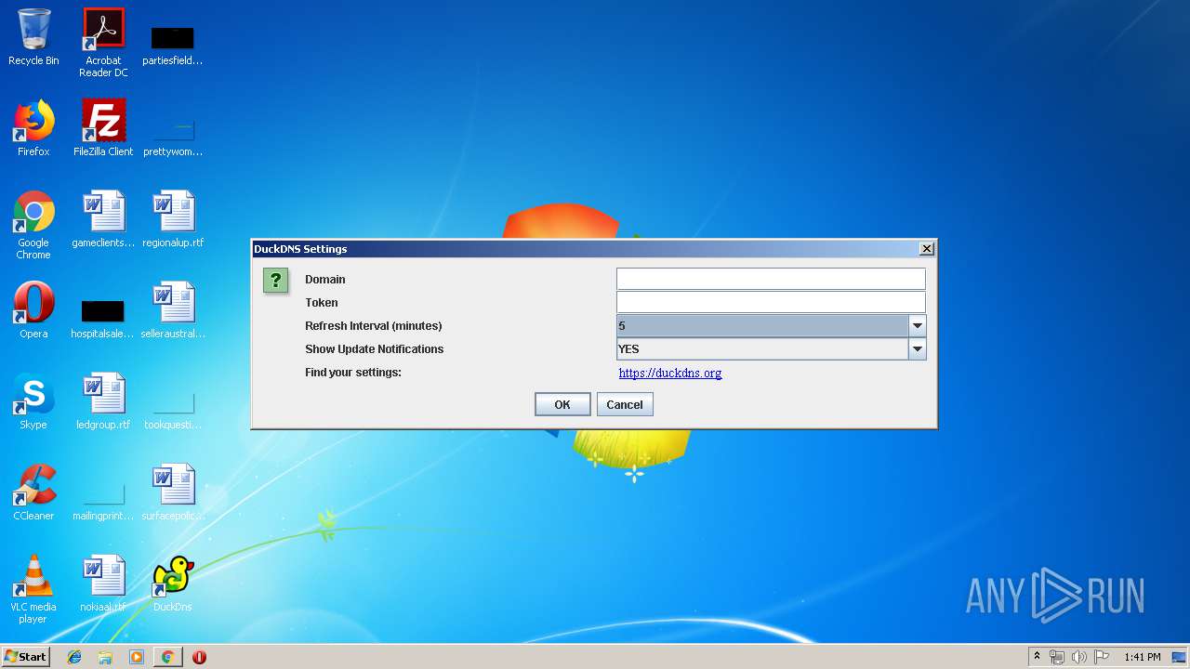Select surfacepolic Word document icon
Screen dimensions: 1190x669
[x=173, y=492]
